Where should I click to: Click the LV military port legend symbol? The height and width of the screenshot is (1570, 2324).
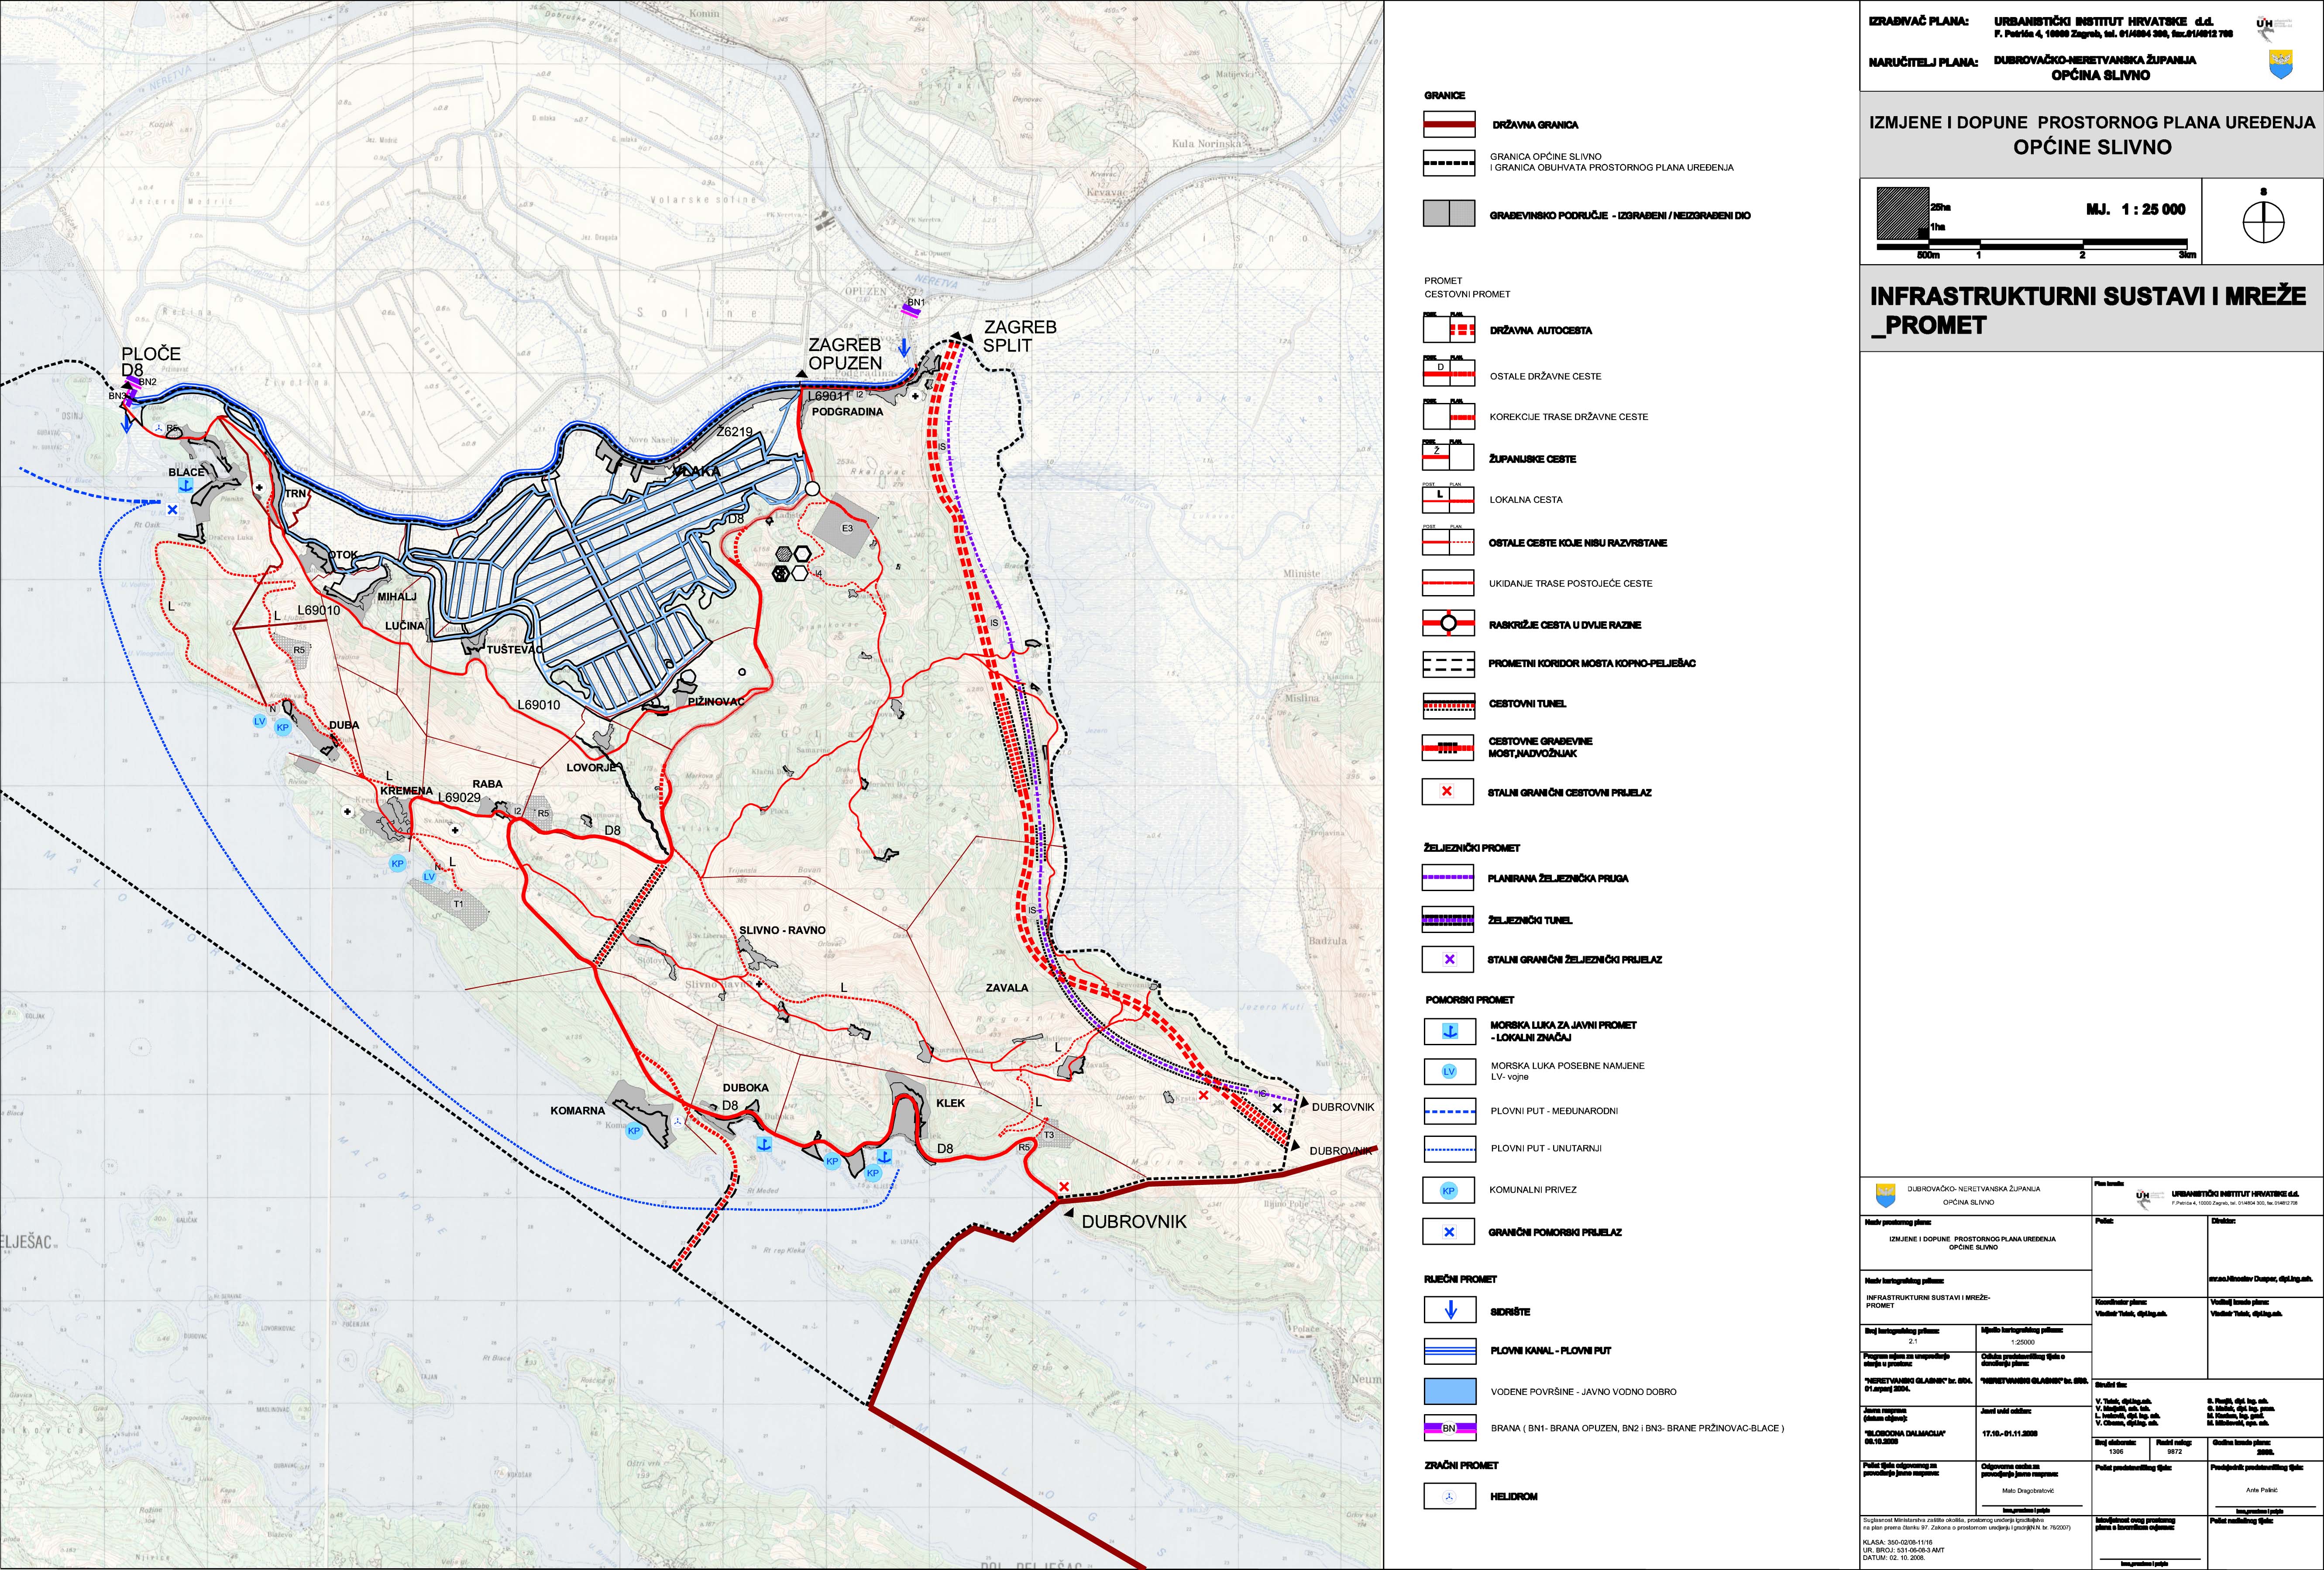coord(1449,1072)
